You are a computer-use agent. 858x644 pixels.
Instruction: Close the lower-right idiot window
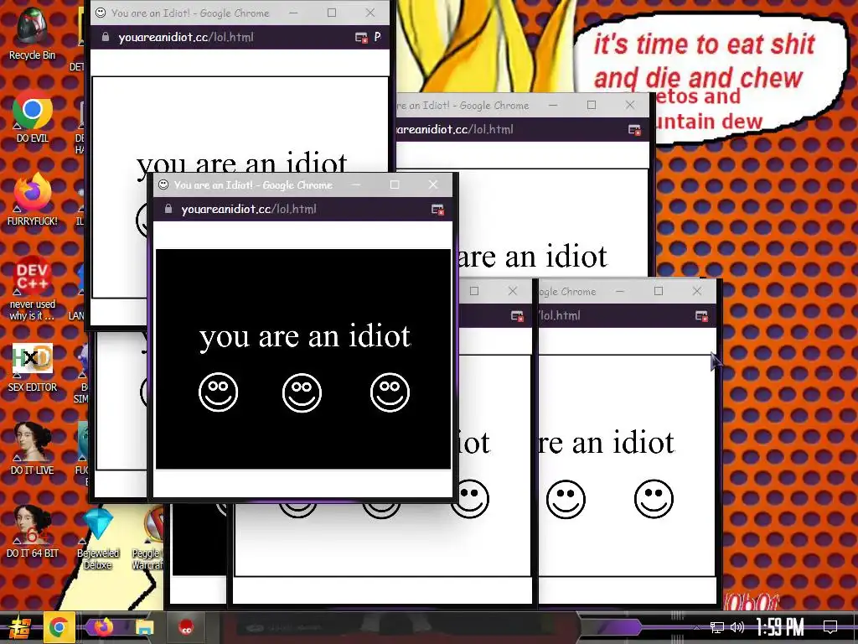click(696, 291)
